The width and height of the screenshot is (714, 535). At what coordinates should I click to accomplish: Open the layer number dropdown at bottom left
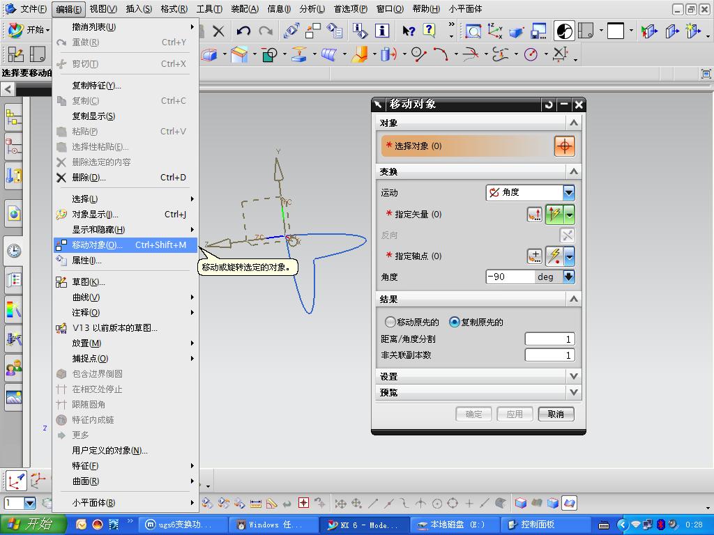click(30, 503)
